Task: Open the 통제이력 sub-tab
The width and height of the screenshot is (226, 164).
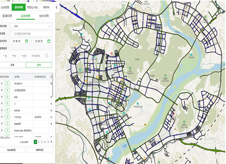Action: (x=7, y=16)
